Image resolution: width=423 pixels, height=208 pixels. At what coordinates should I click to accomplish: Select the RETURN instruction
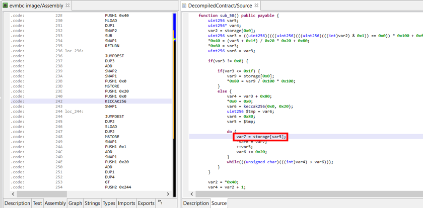click(x=112, y=46)
